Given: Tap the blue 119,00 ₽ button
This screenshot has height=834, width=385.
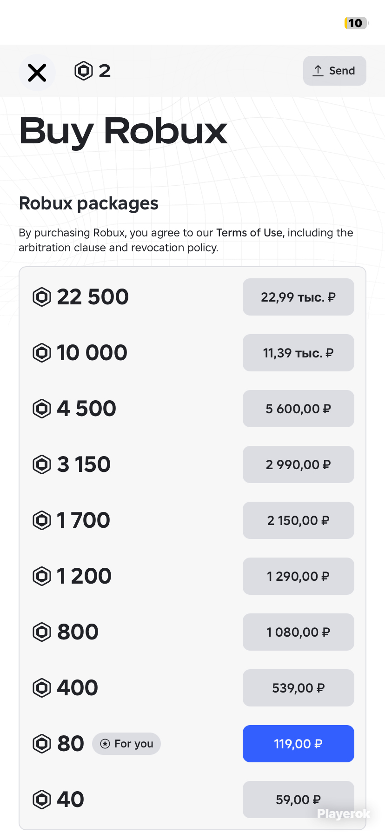Looking at the screenshot, I should coord(299,744).
